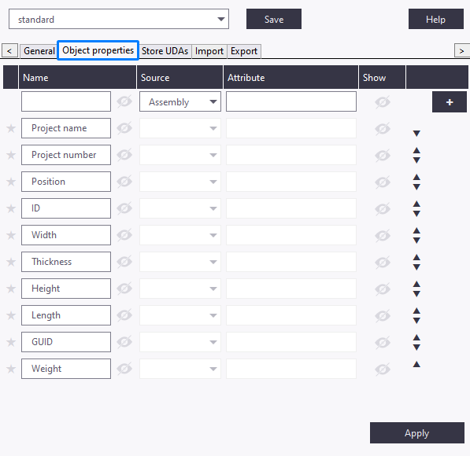Toggle name visibility eye for Project name
This screenshot has width=470, height=456.
(124, 128)
